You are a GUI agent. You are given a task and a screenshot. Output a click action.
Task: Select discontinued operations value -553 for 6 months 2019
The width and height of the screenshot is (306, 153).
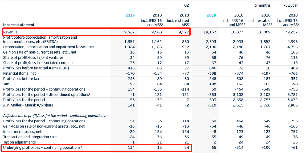[212, 95]
